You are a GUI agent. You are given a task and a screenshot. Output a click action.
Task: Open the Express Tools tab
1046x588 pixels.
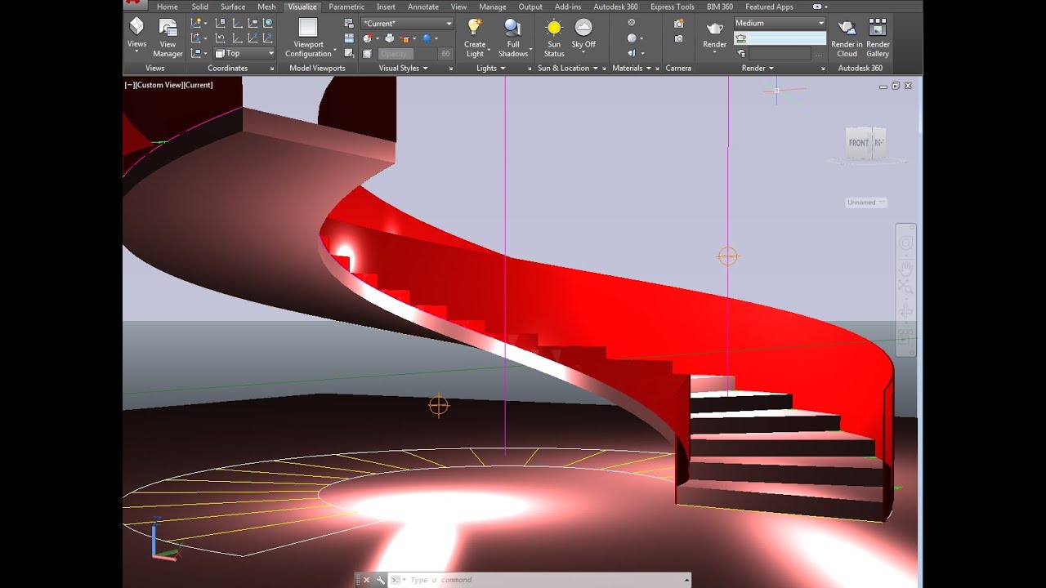(x=672, y=7)
